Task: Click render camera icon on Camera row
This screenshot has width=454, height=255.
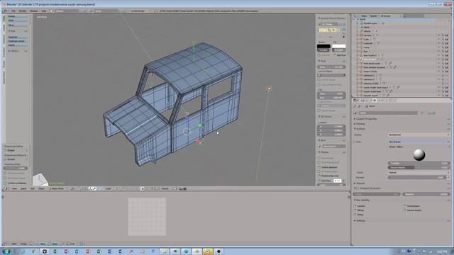Action: tap(447, 35)
